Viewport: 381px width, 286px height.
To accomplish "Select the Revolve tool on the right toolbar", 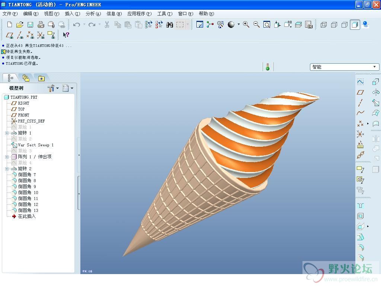I will (x=376, y=92).
